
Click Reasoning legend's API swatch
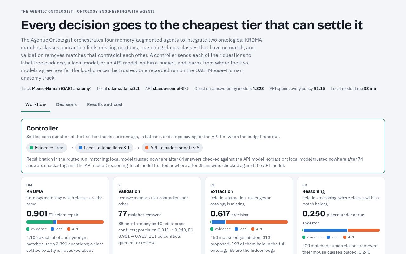[x=345, y=237]
